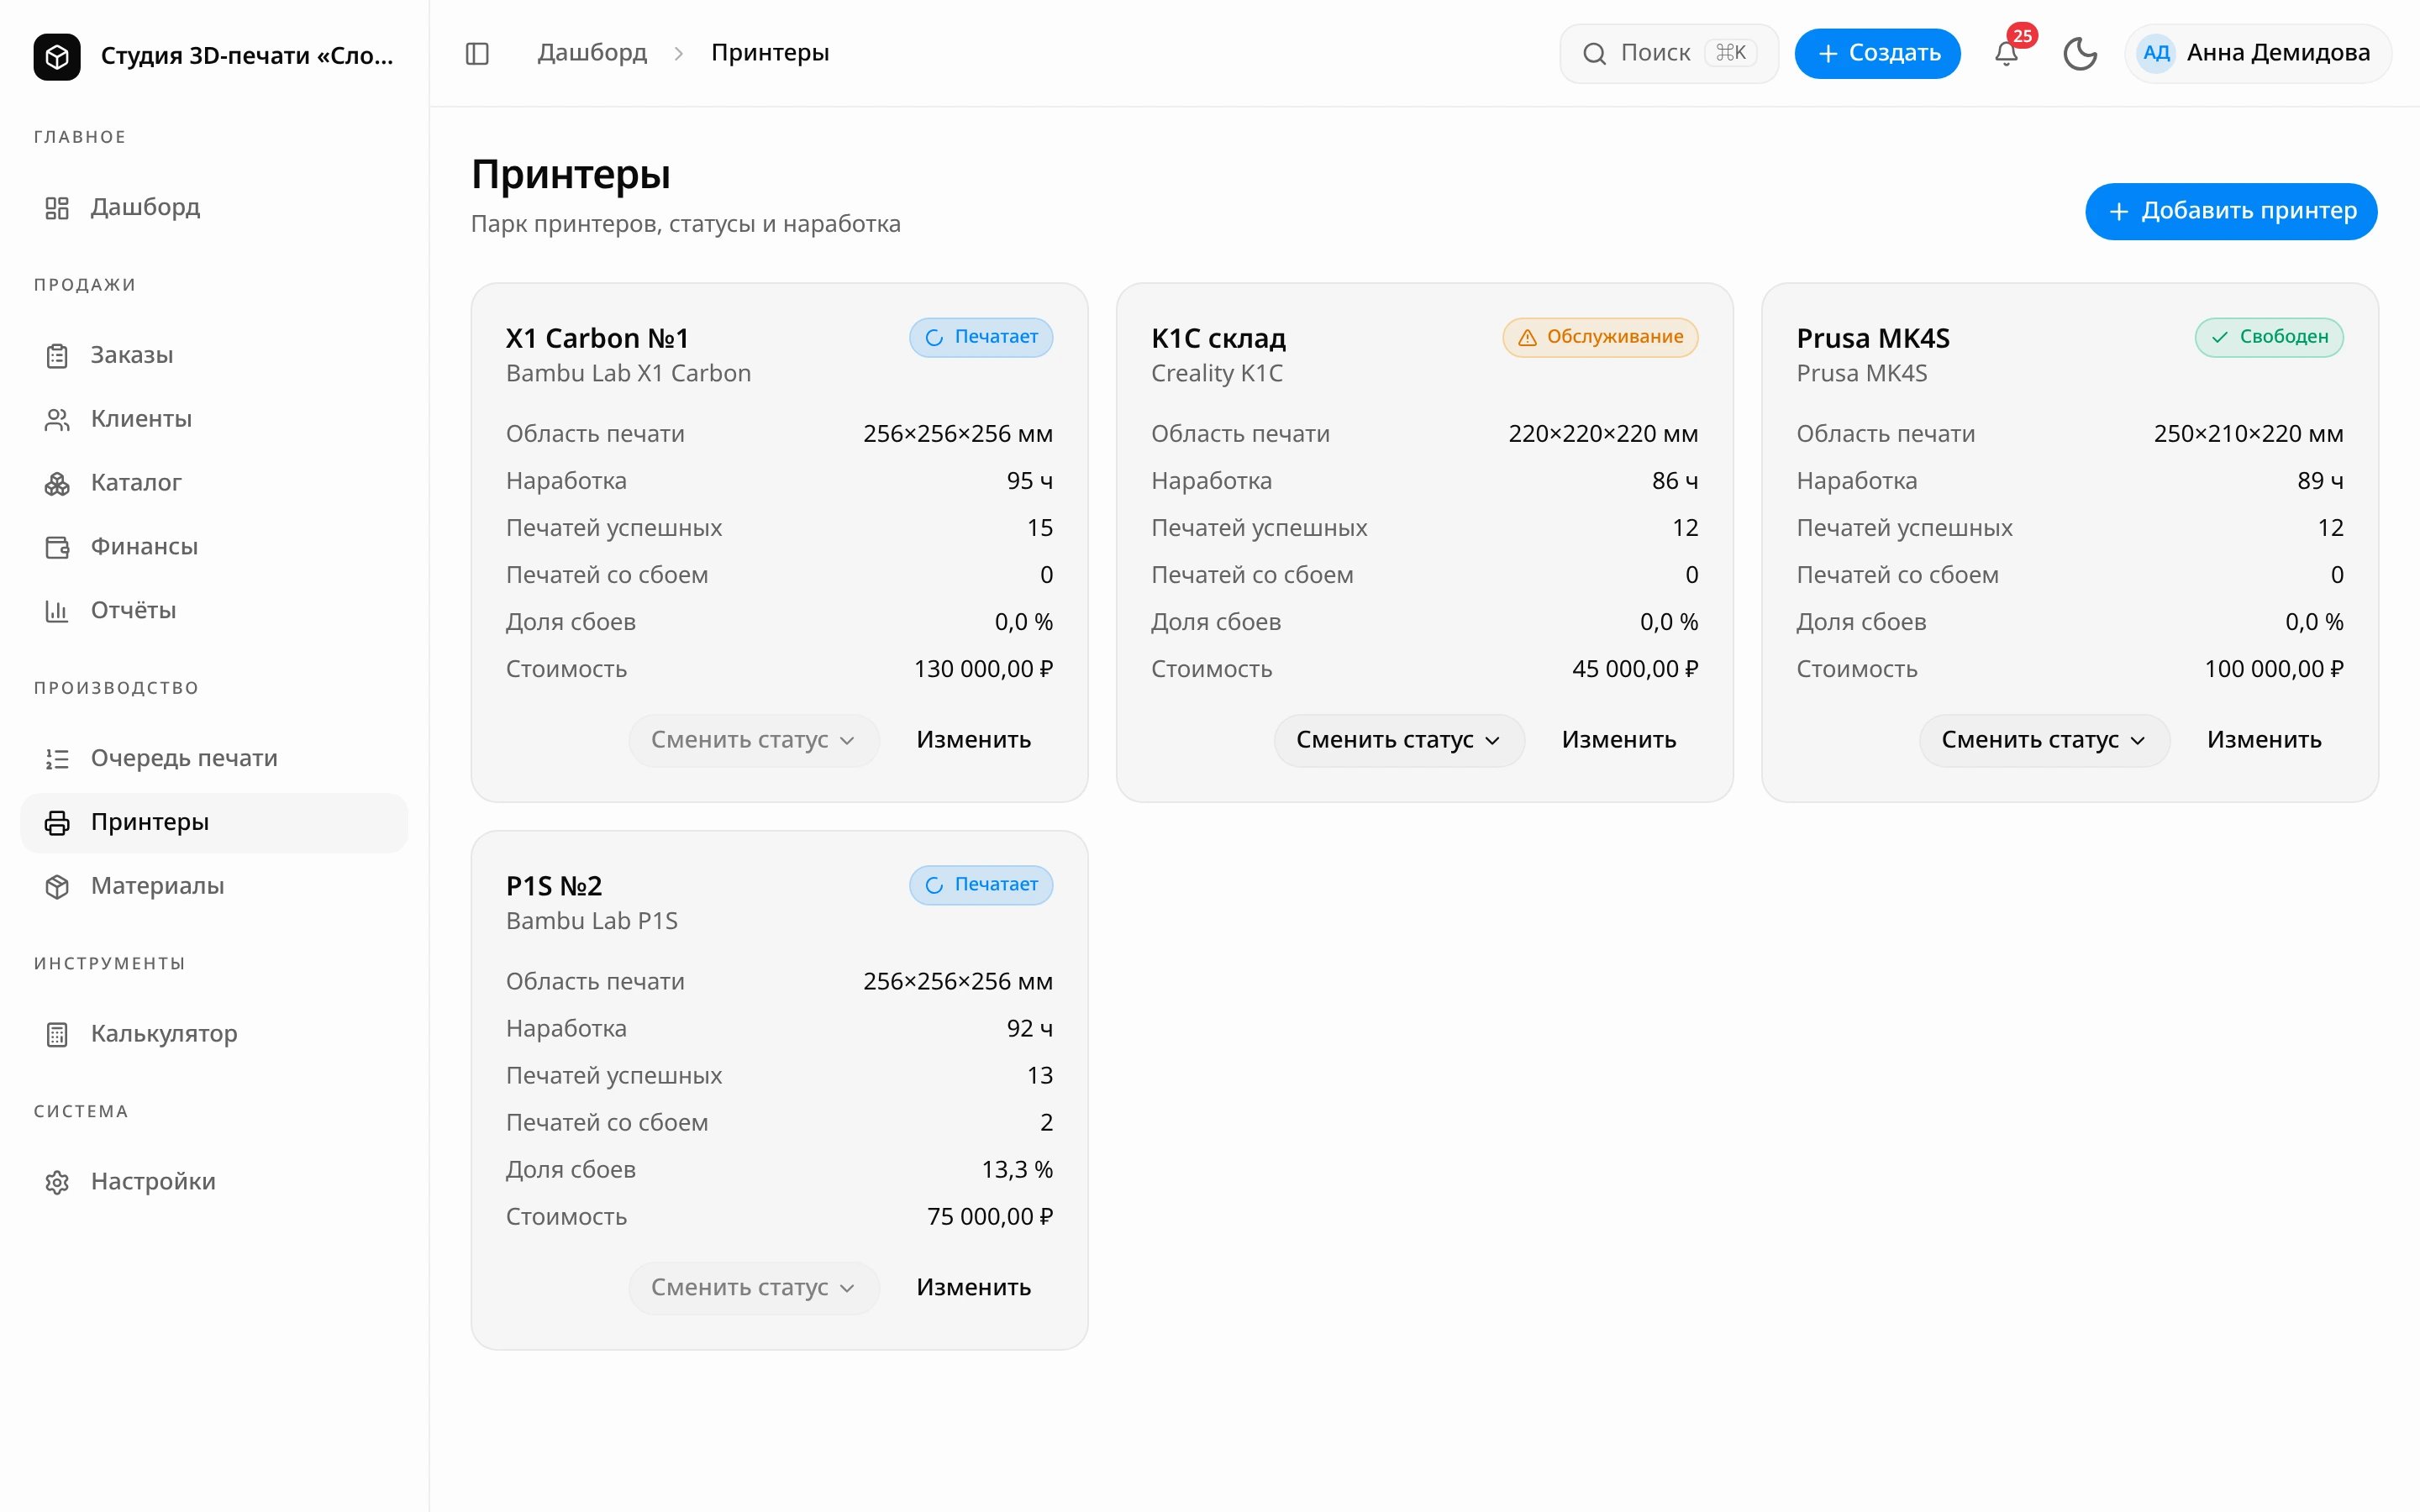The height and width of the screenshot is (1512, 2420).
Task: Click the Обслуживание status badge
Action: pyautogui.click(x=1600, y=337)
